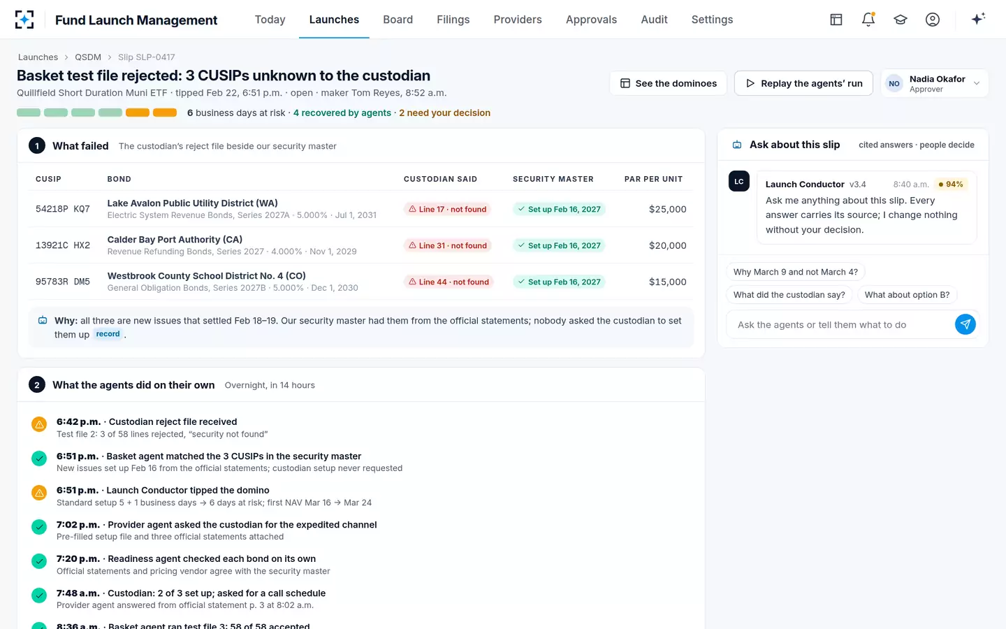Viewport: 1006px width, 629px height.
Task: Open the sparkle AI assistant icon
Action: 978,19
